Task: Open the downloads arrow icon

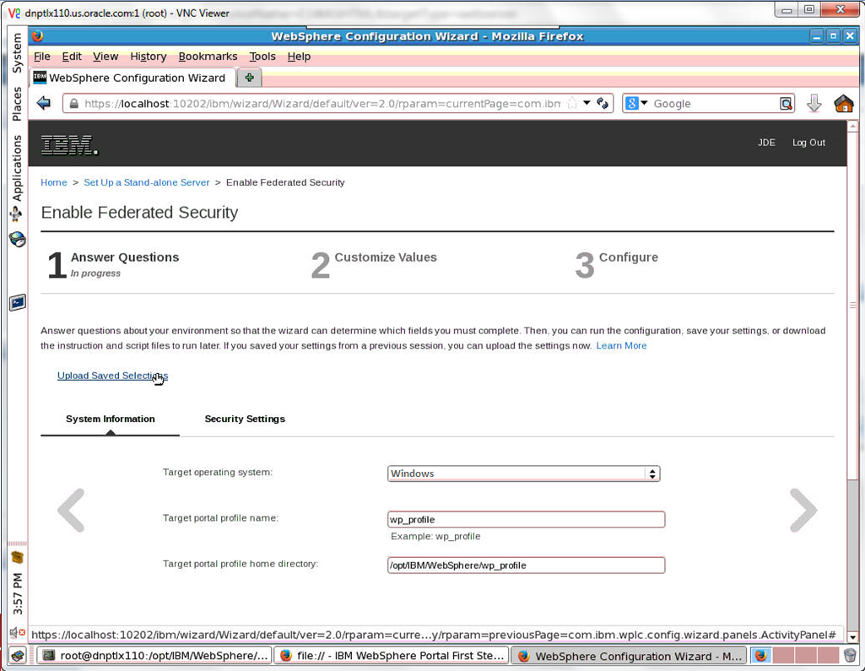Action: 814,103
